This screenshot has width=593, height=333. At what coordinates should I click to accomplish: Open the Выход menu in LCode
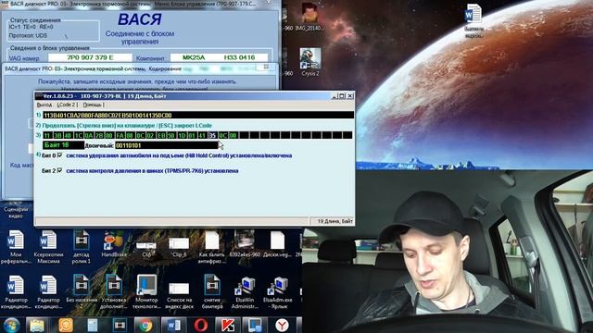point(44,105)
